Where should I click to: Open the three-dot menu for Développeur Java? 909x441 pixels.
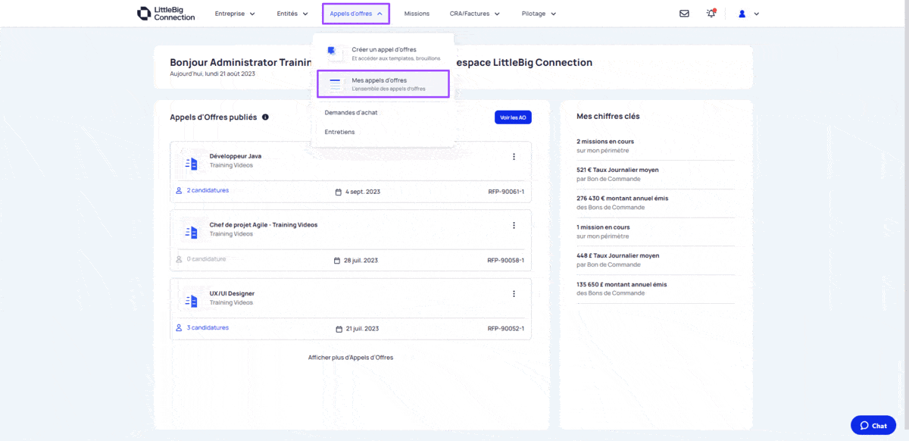(x=514, y=157)
